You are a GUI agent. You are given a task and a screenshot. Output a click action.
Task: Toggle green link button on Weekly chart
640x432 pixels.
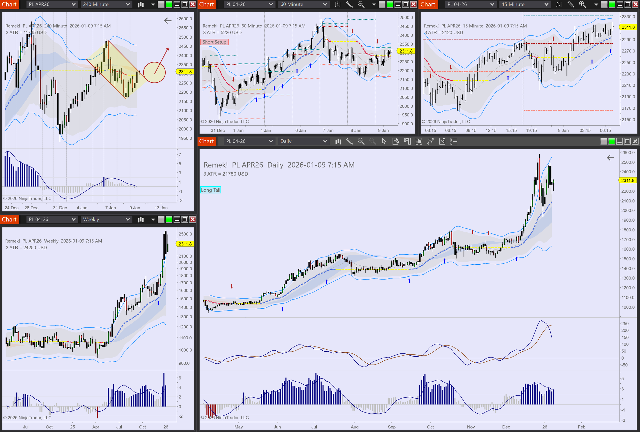(169, 219)
